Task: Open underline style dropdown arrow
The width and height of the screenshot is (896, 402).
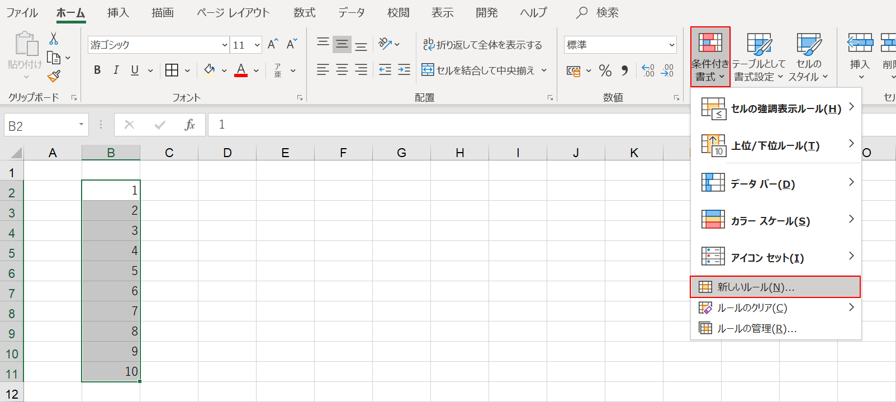Action: pos(150,70)
